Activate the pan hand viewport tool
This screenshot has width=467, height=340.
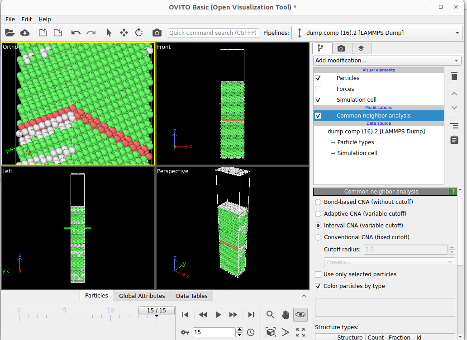(286, 315)
